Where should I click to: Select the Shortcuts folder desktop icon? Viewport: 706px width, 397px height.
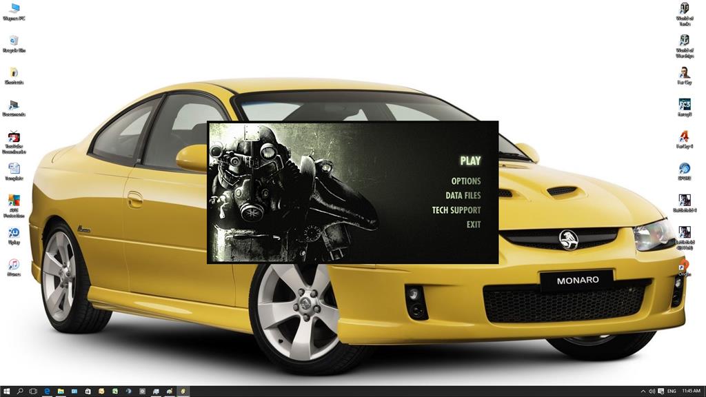tap(14, 76)
